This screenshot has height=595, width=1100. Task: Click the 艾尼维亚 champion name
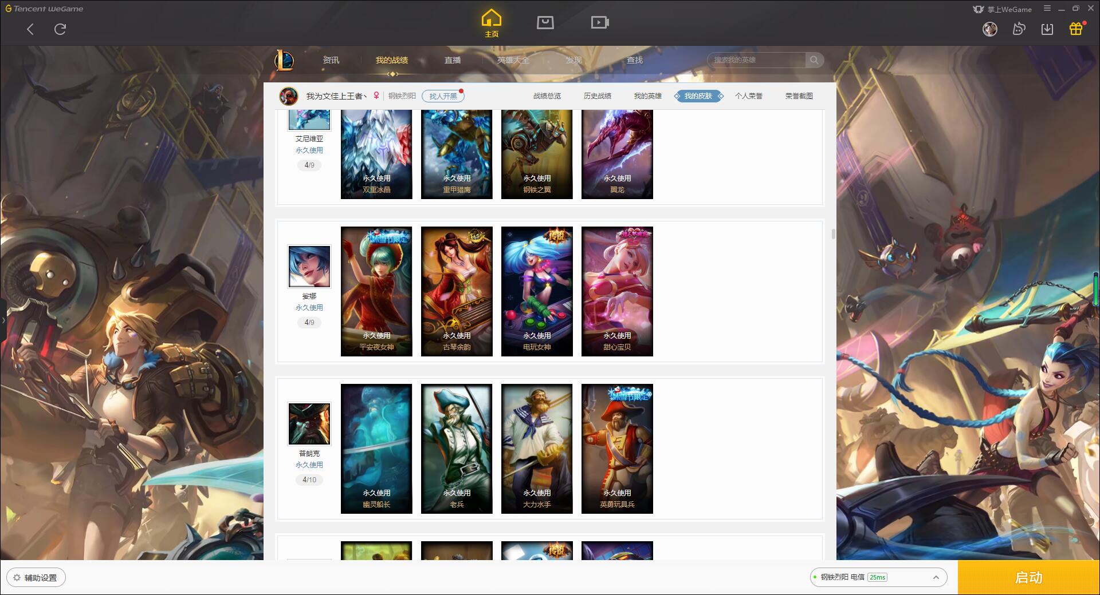point(309,139)
